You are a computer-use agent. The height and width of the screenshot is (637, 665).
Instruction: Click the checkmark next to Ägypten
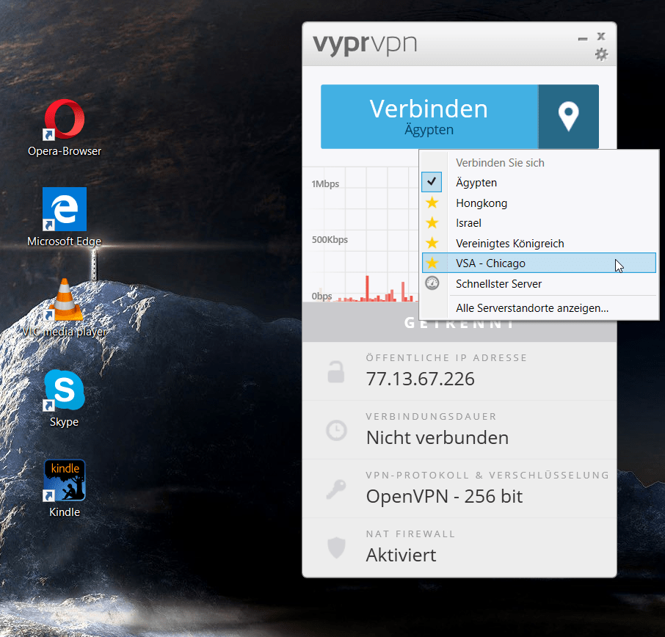tap(432, 182)
